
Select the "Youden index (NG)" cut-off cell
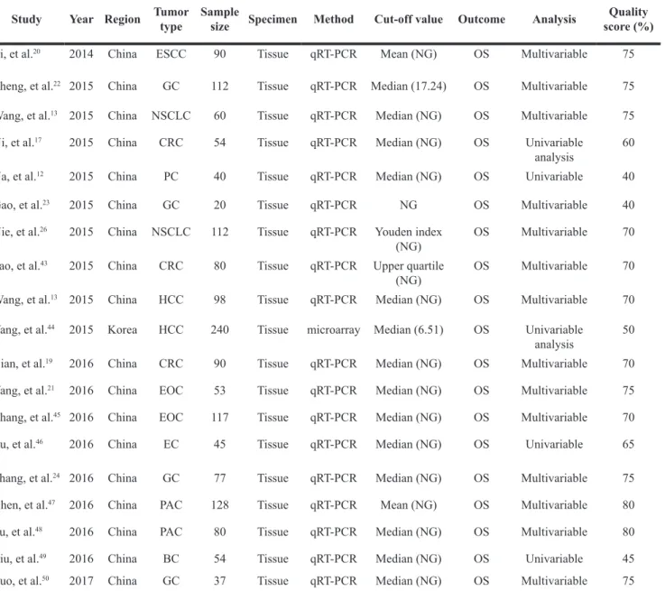coord(409,239)
